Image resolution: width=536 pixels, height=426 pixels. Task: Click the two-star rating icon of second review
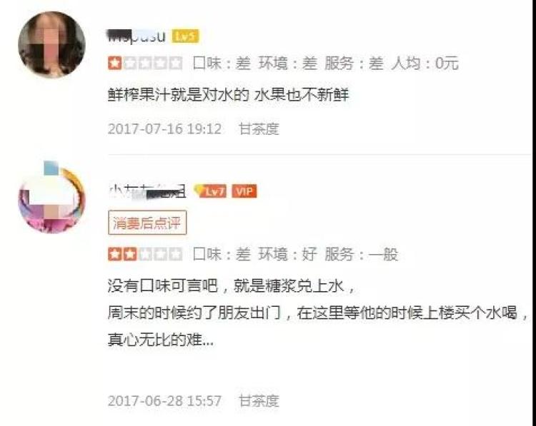(145, 254)
